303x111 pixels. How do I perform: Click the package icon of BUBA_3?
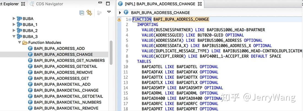pyautogui.click(x=19, y=37)
